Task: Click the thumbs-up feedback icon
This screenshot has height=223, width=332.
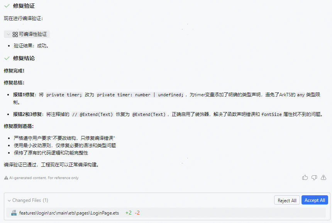Action: pos(305,178)
